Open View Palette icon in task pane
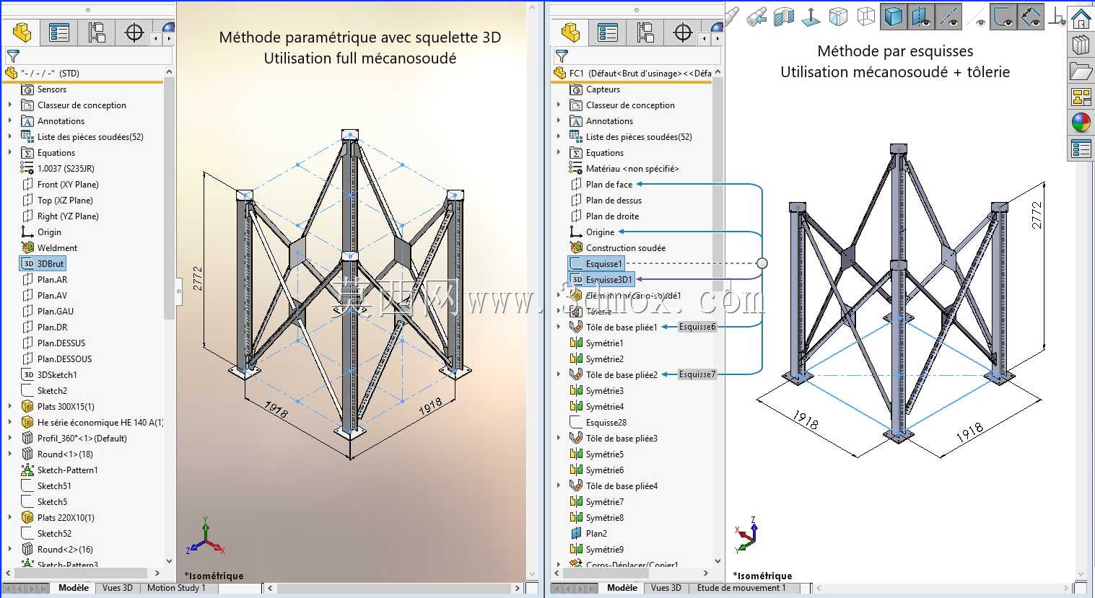 [x=1081, y=97]
